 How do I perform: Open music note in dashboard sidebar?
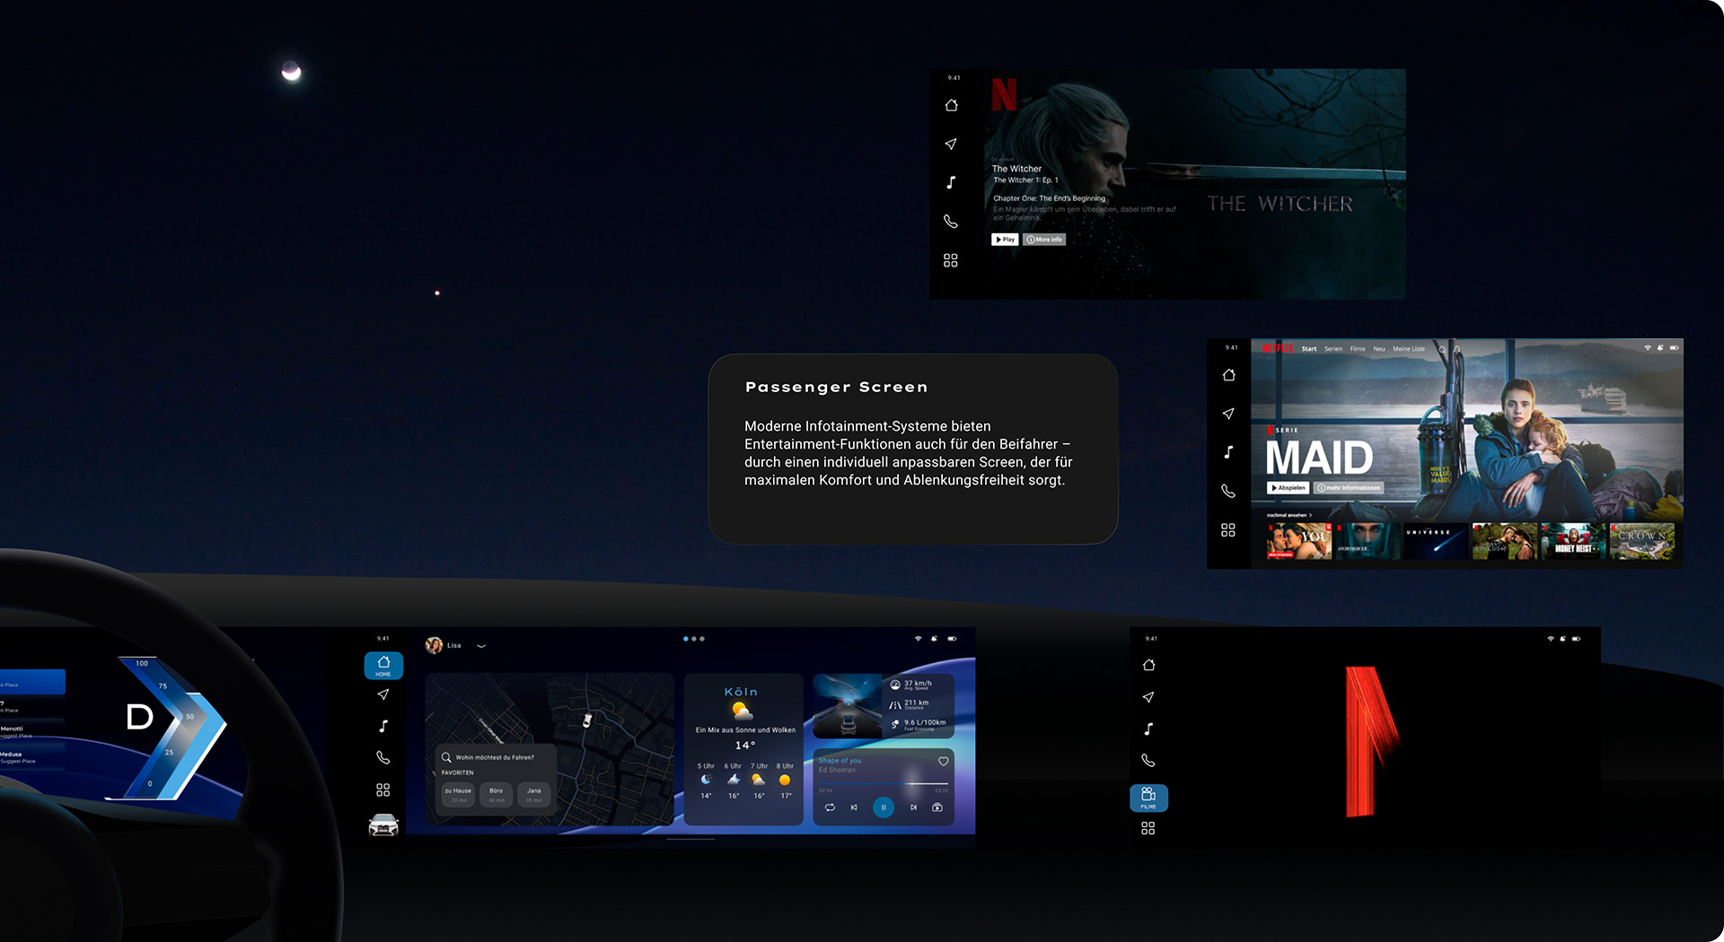383,726
